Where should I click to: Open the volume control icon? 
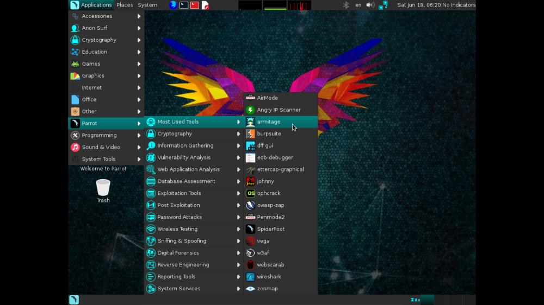[x=370, y=5]
